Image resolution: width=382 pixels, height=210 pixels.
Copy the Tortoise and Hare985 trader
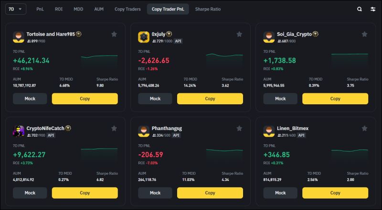tap(85, 99)
